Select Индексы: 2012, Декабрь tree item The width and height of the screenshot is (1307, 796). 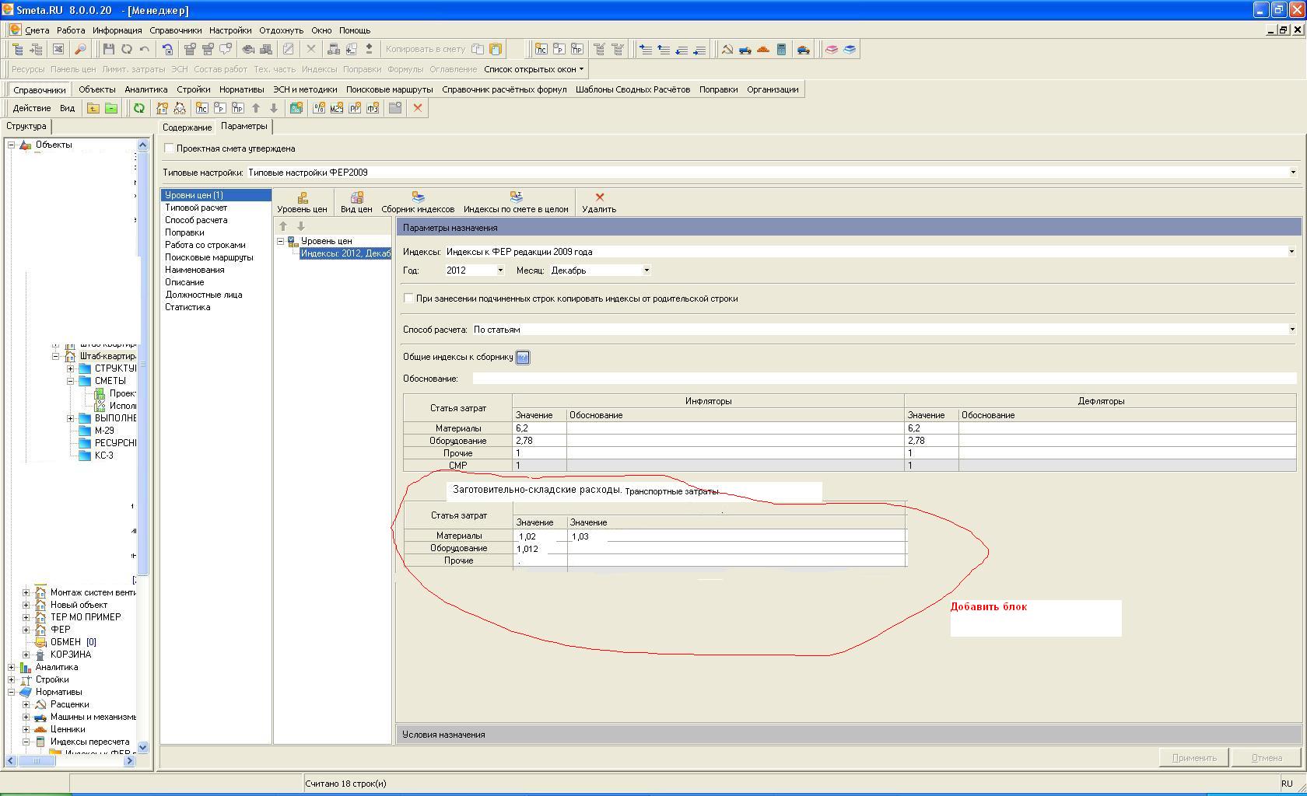coord(345,253)
